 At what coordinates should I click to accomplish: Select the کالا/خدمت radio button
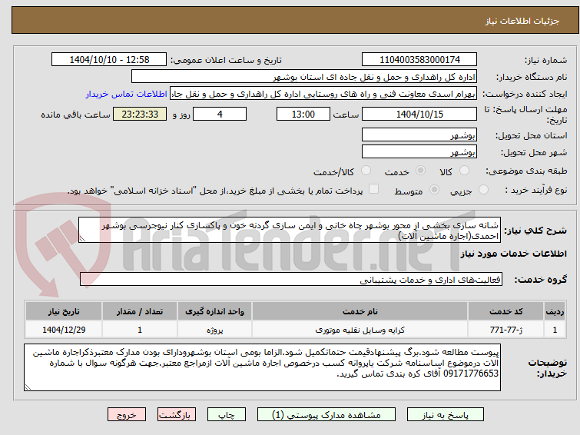tap(366, 171)
